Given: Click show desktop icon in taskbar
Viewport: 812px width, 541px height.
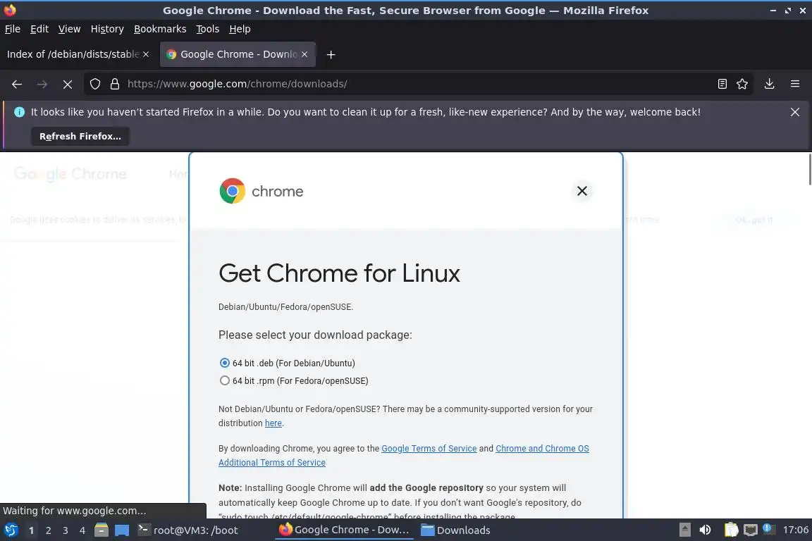Looking at the screenshot, I should pos(122,530).
